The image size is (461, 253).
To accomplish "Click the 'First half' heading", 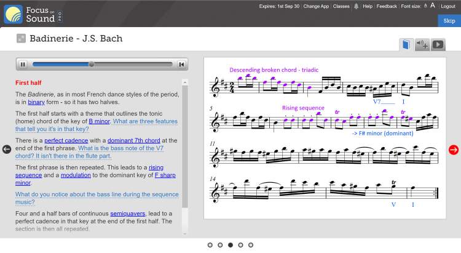I will pos(28,82).
